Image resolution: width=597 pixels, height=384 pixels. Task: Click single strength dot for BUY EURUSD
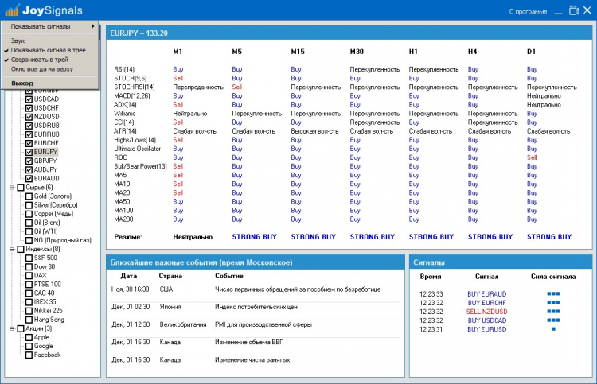pyautogui.click(x=552, y=329)
